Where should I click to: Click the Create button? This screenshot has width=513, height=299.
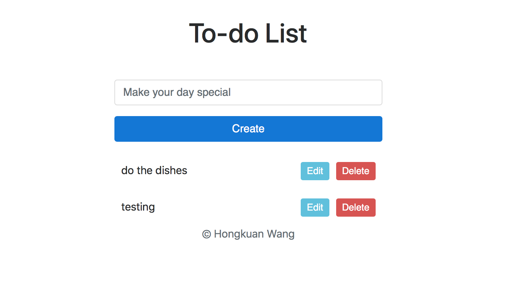click(248, 129)
